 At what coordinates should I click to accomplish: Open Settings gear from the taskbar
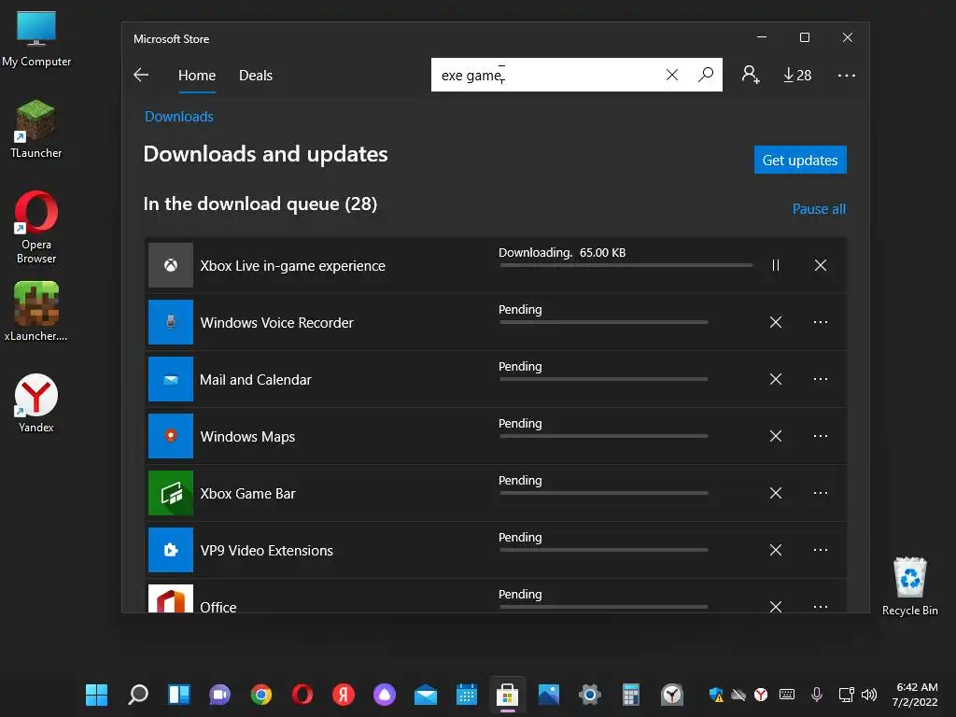click(x=590, y=695)
